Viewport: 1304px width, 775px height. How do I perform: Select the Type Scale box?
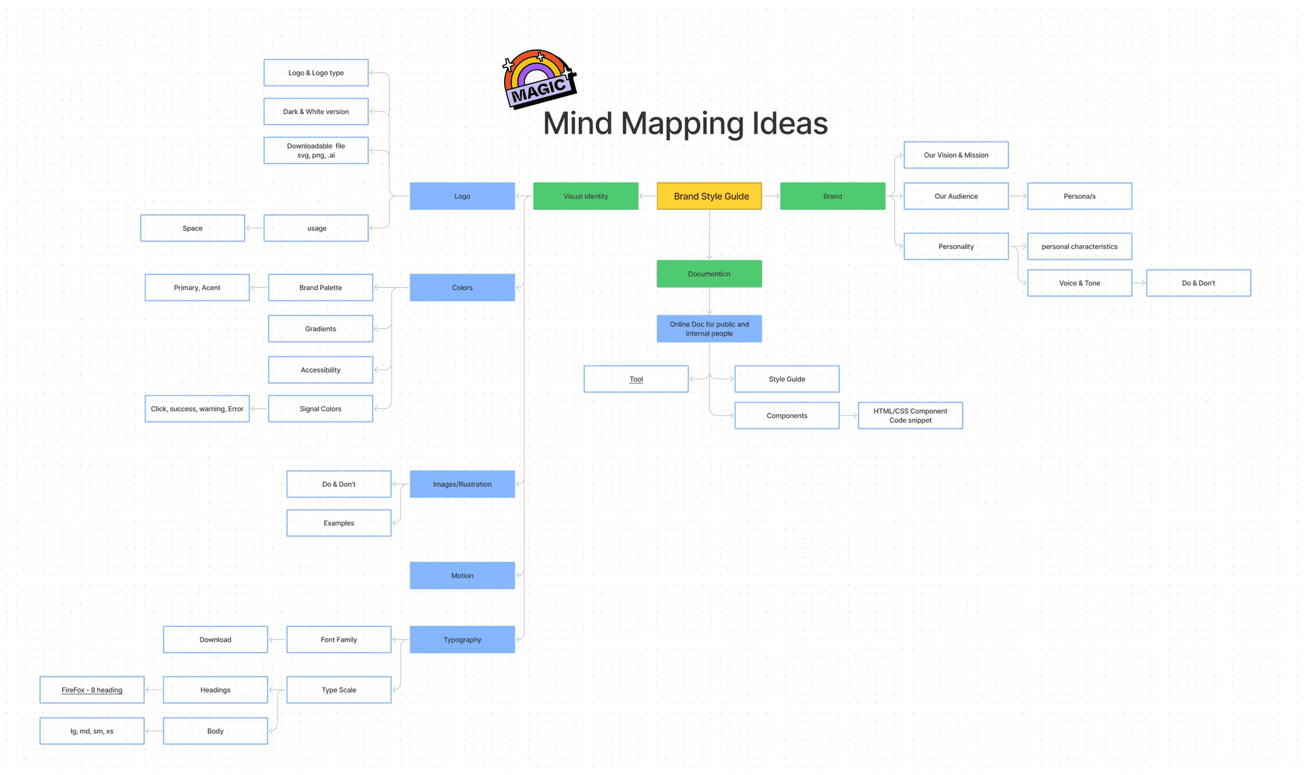(339, 690)
